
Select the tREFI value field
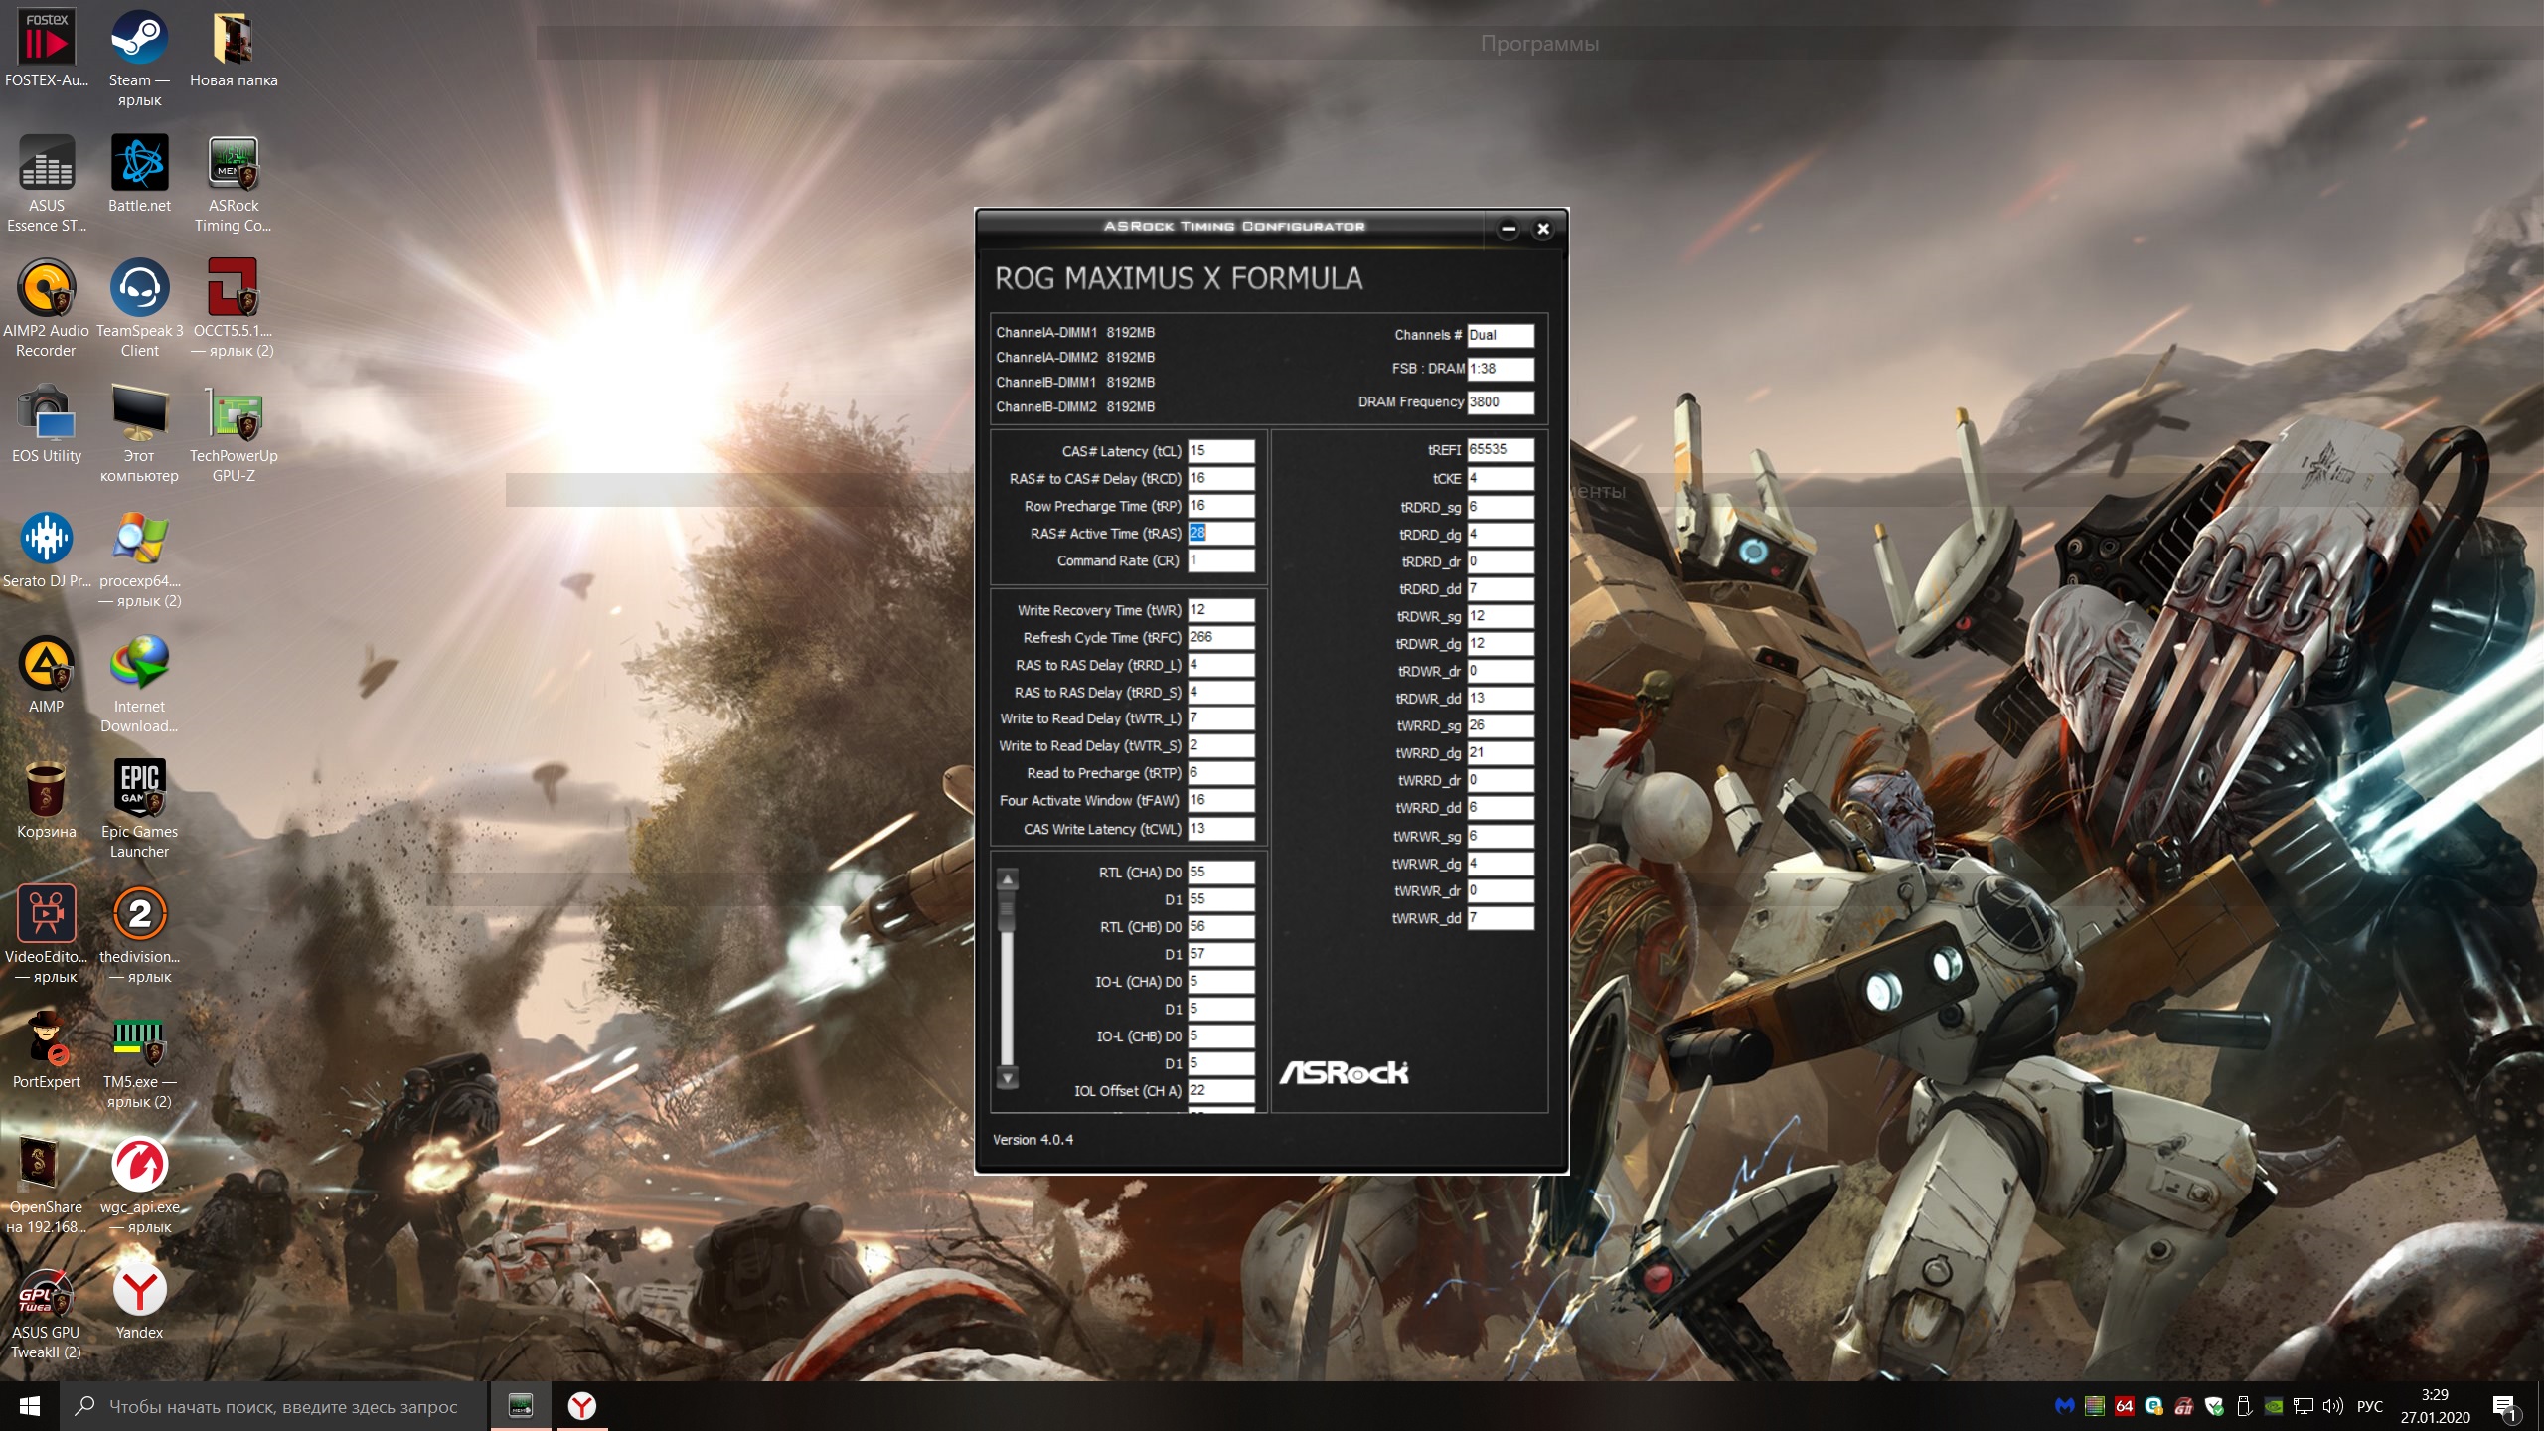click(1500, 449)
